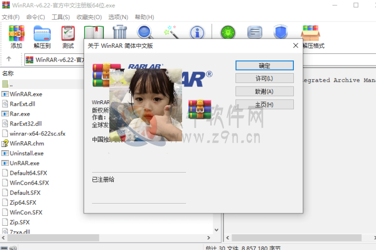Click the child photo thumbnail overlay
376x250 pixels.
pyautogui.click(x=145, y=105)
